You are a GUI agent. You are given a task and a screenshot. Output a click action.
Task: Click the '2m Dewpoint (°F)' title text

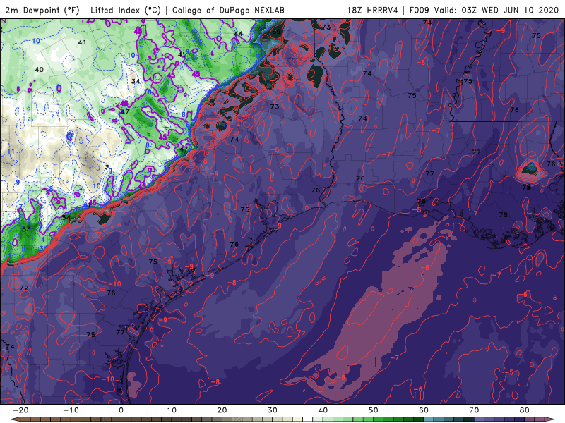42,10
